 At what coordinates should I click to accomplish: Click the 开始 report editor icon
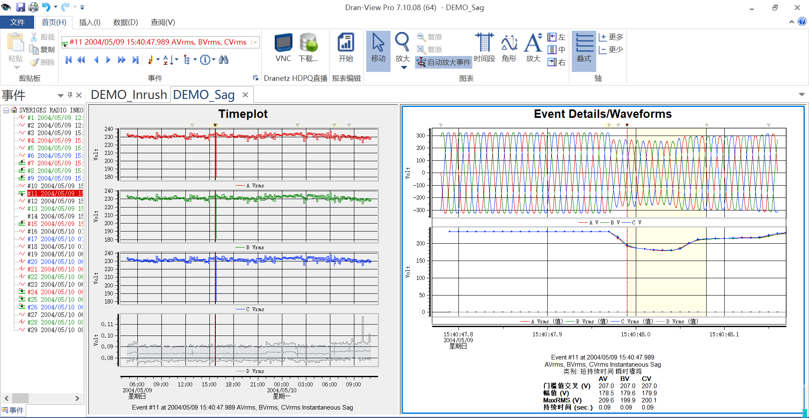346,47
